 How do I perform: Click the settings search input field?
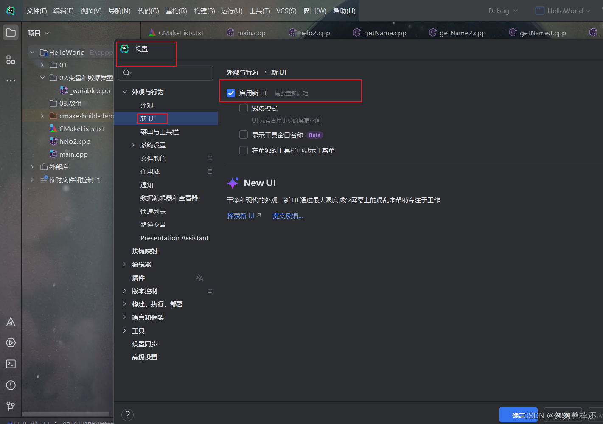(x=166, y=73)
